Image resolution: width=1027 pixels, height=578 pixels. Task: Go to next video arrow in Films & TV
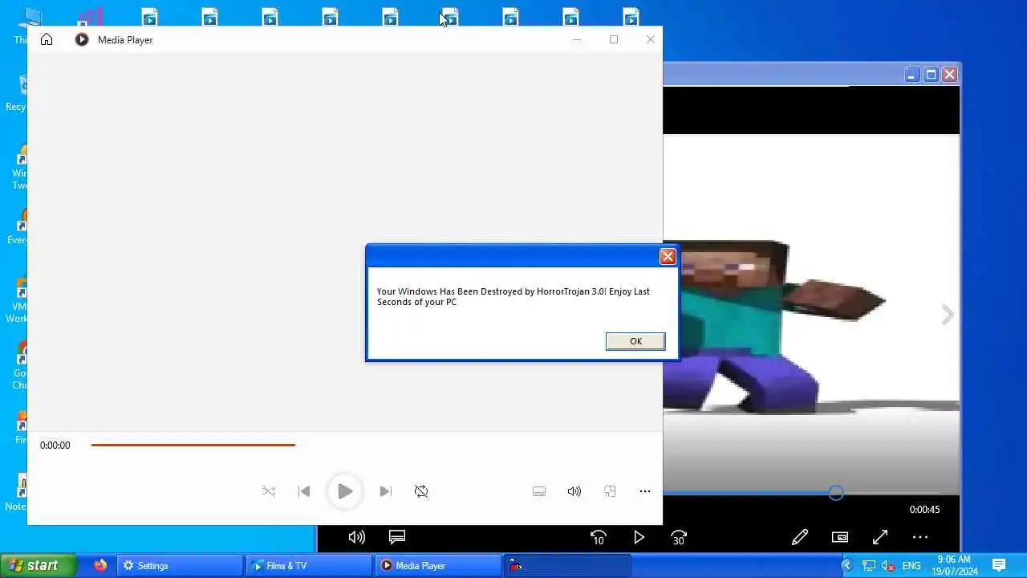point(948,315)
